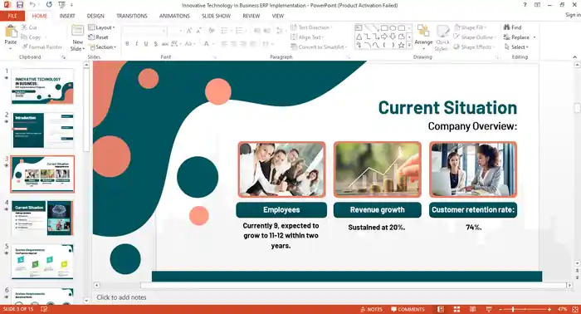
Task: Undo the last action
Action: point(32,5)
